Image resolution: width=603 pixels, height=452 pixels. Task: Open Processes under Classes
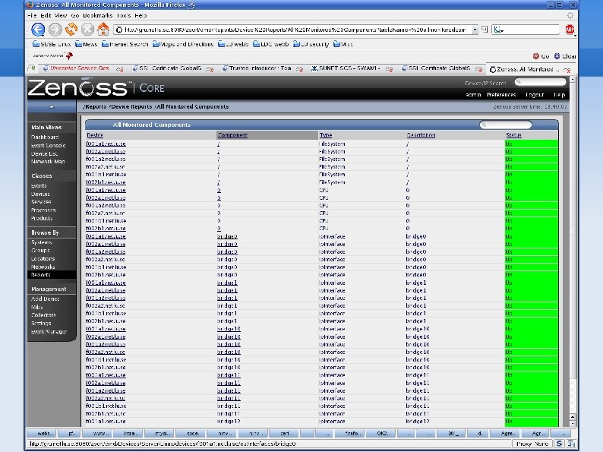click(43, 210)
